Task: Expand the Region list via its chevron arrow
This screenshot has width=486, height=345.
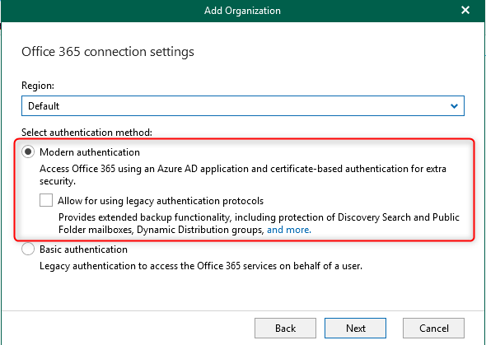Action: (454, 106)
